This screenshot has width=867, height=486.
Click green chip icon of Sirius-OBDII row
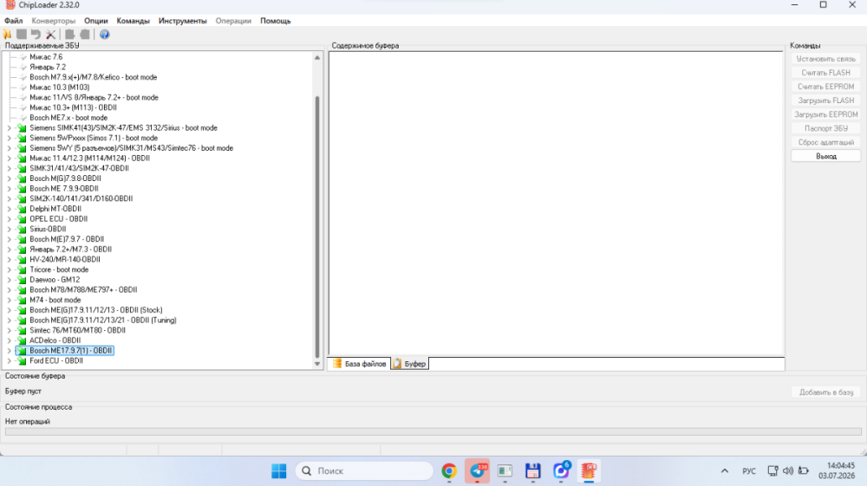[23, 230]
